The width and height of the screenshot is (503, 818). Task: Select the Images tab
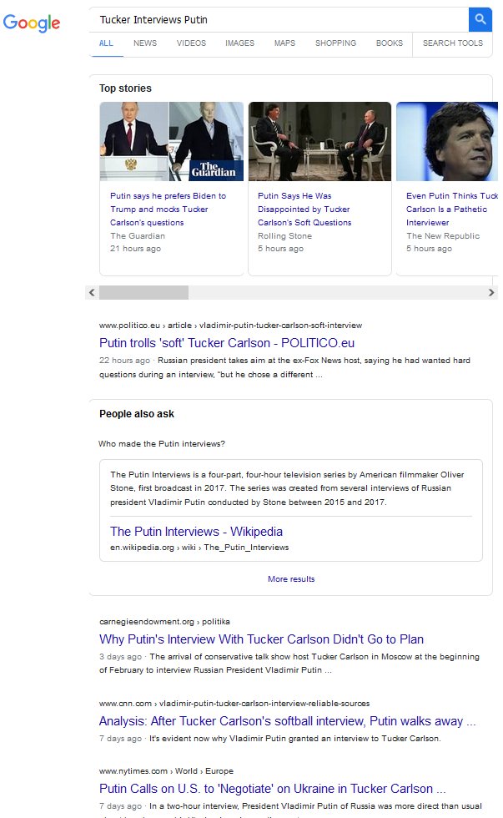tap(239, 43)
